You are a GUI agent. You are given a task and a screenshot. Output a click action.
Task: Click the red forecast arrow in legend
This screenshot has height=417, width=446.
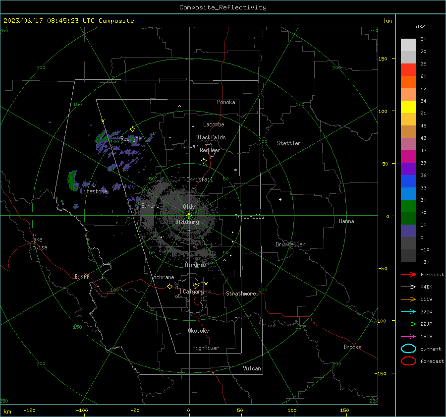[408, 274]
